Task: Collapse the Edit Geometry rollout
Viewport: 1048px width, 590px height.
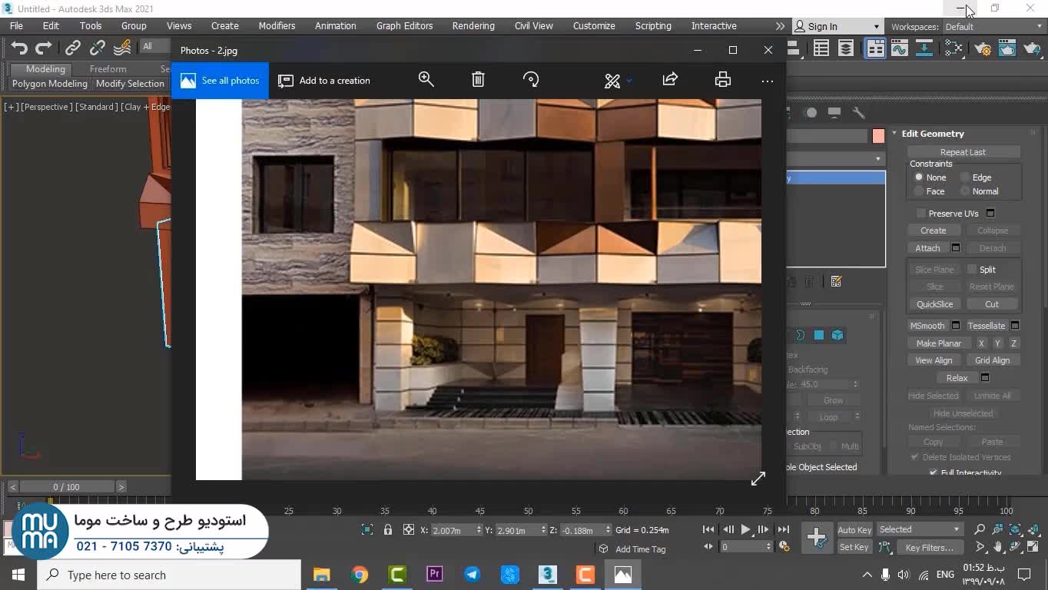Action: [932, 134]
